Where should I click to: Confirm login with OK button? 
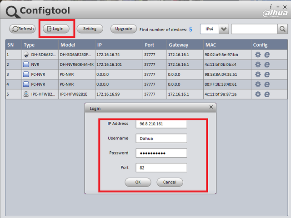[x=138, y=182]
